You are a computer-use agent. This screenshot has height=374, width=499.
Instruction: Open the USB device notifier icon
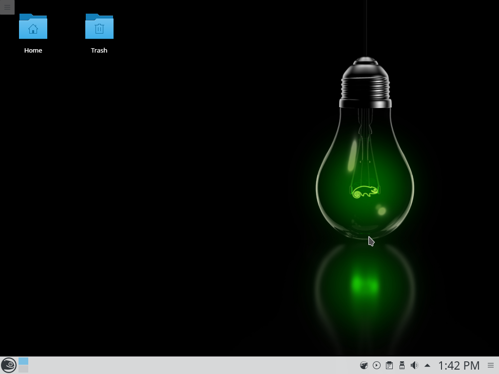coord(402,365)
